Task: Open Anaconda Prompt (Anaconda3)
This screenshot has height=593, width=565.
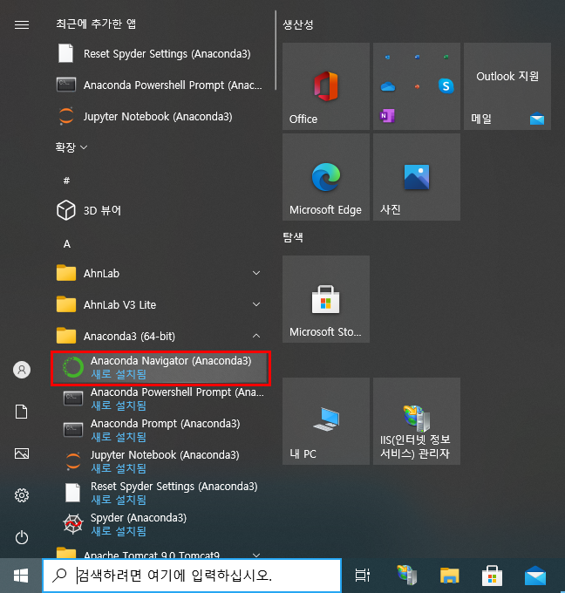Action: [160, 431]
